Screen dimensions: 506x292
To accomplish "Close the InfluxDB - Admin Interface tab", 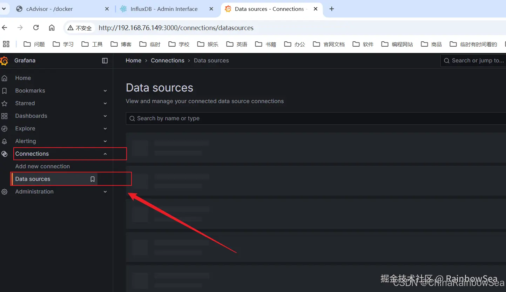I will click(211, 9).
